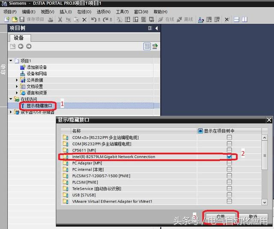274x229 pixels.
Task: Toggle the 显示在项目树中 header checkbox
Action: click(x=200, y=131)
